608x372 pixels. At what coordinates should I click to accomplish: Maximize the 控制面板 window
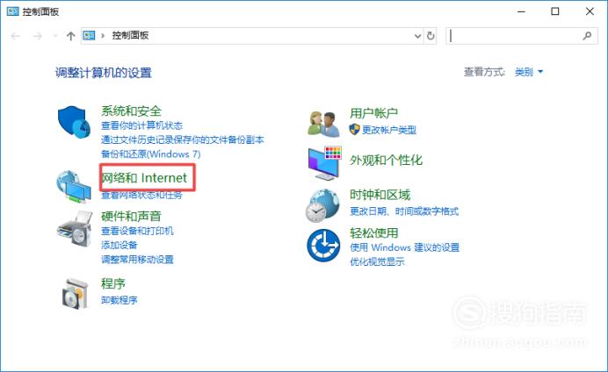click(555, 11)
